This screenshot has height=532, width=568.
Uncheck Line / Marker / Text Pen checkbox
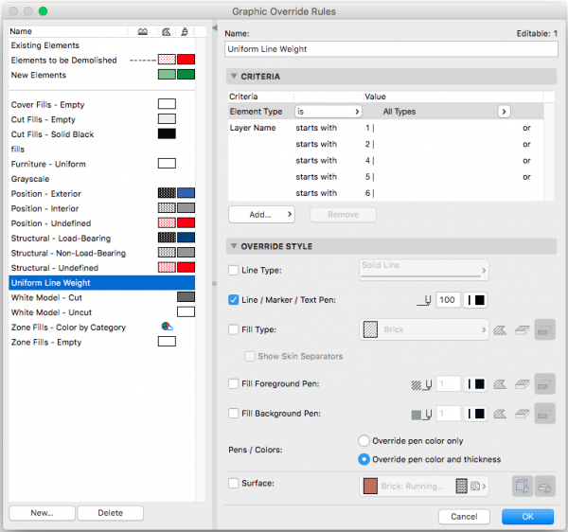pyautogui.click(x=234, y=300)
